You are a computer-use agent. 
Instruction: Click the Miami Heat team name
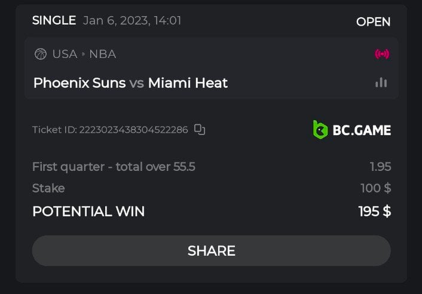188,83
